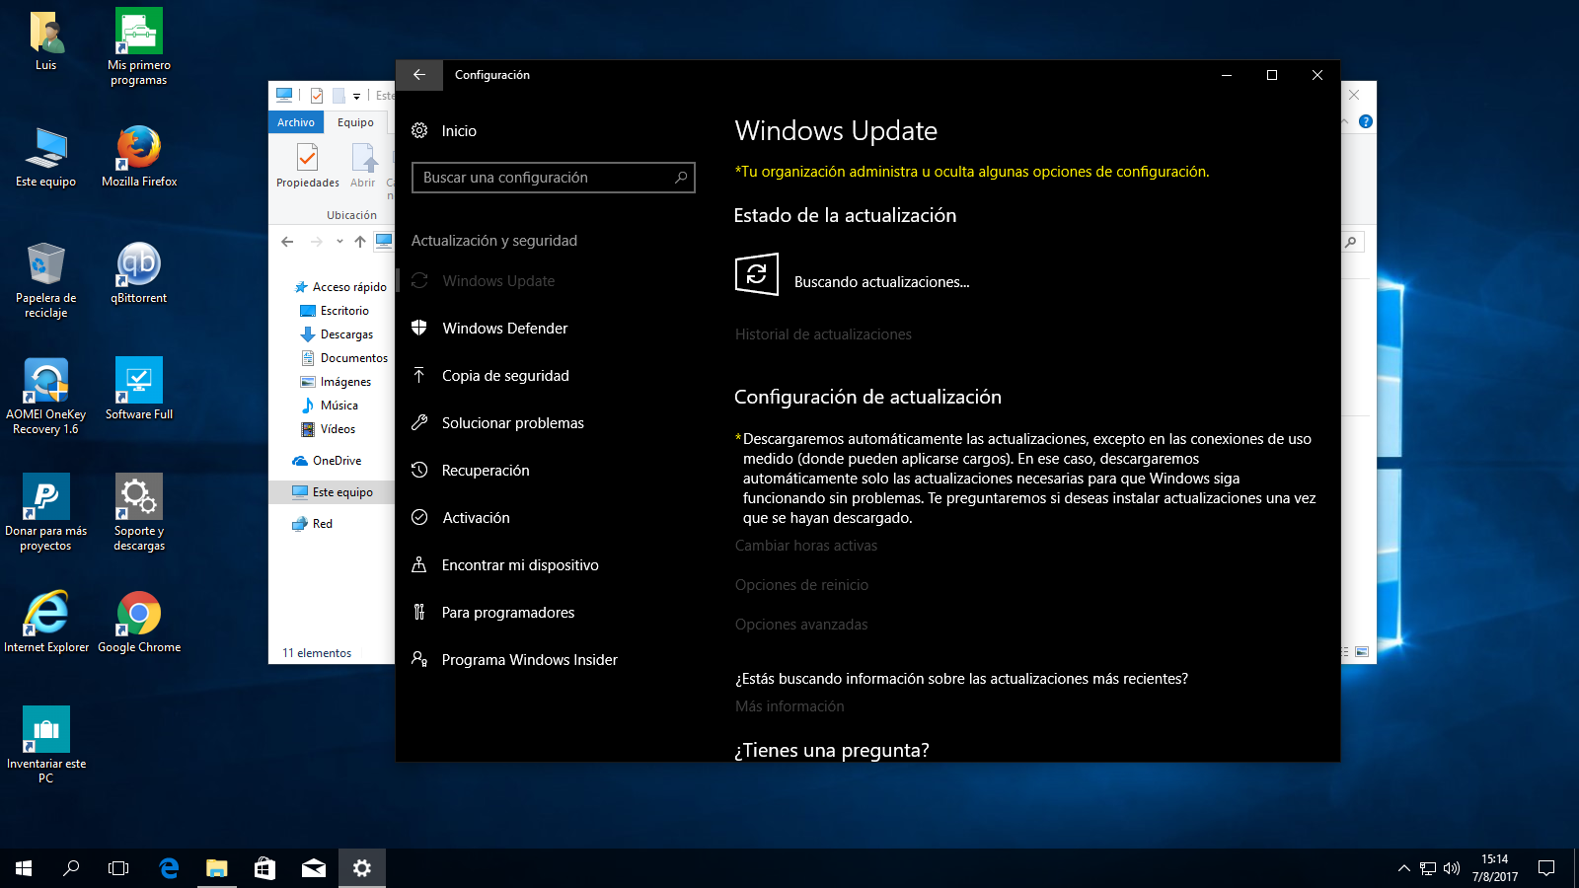Select the Equipo ribbon tab in File Explorer
The width and height of the screenshot is (1579, 888).
[x=355, y=122]
